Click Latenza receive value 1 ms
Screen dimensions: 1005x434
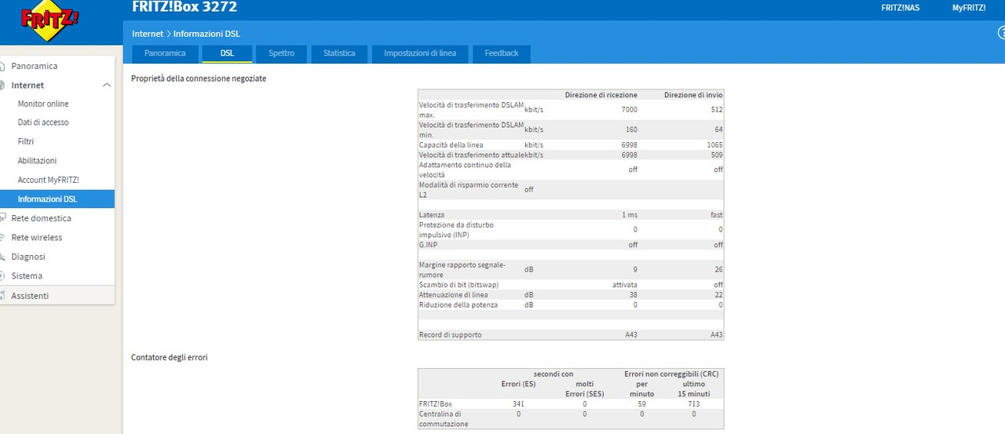(630, 215)
